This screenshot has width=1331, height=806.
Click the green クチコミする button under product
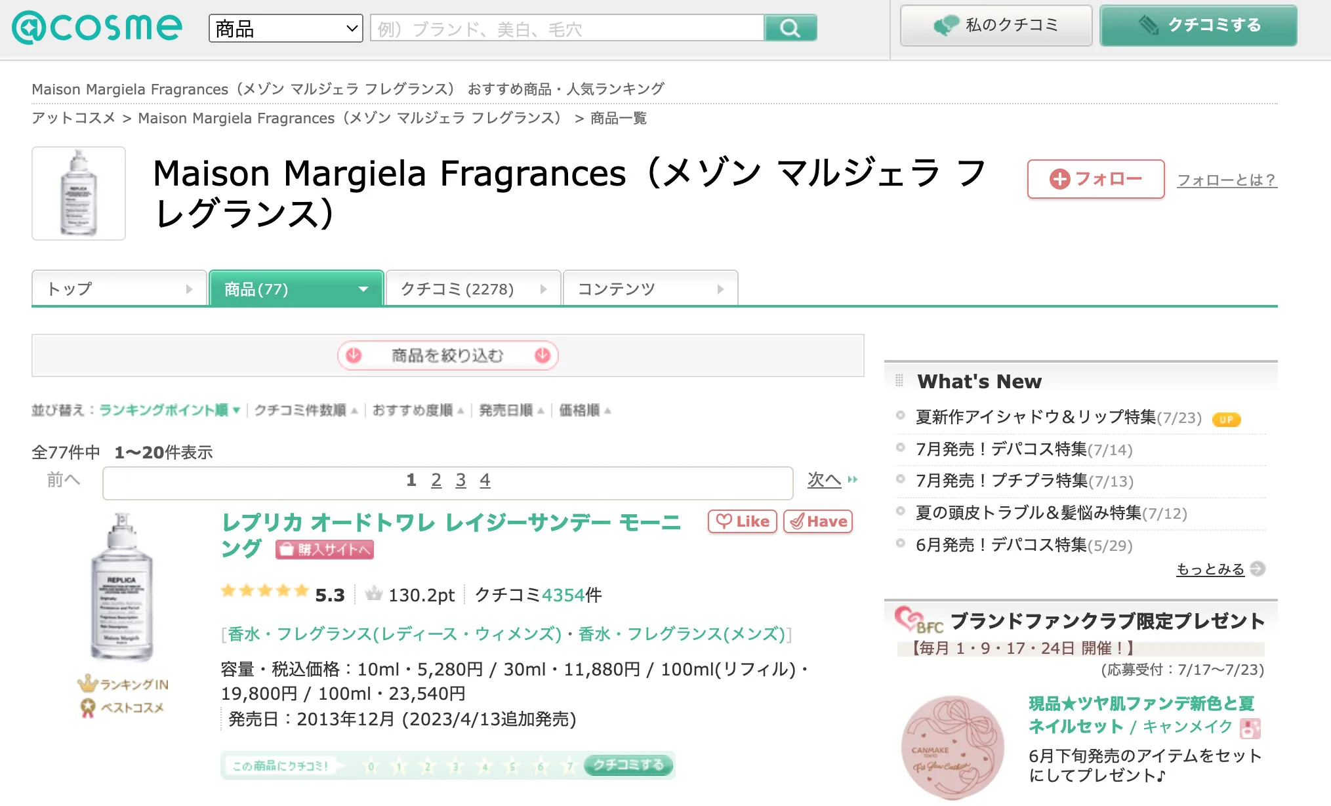point(628,765)
